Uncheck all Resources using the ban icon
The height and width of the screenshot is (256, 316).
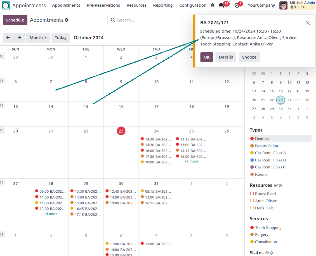[280, 185]
